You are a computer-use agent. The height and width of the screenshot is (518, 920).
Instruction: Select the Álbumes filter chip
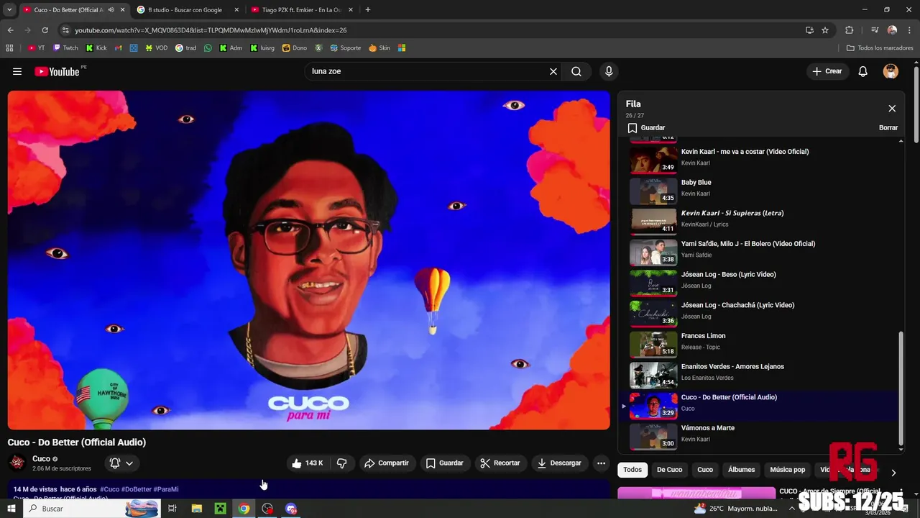[x=741, y=470]
